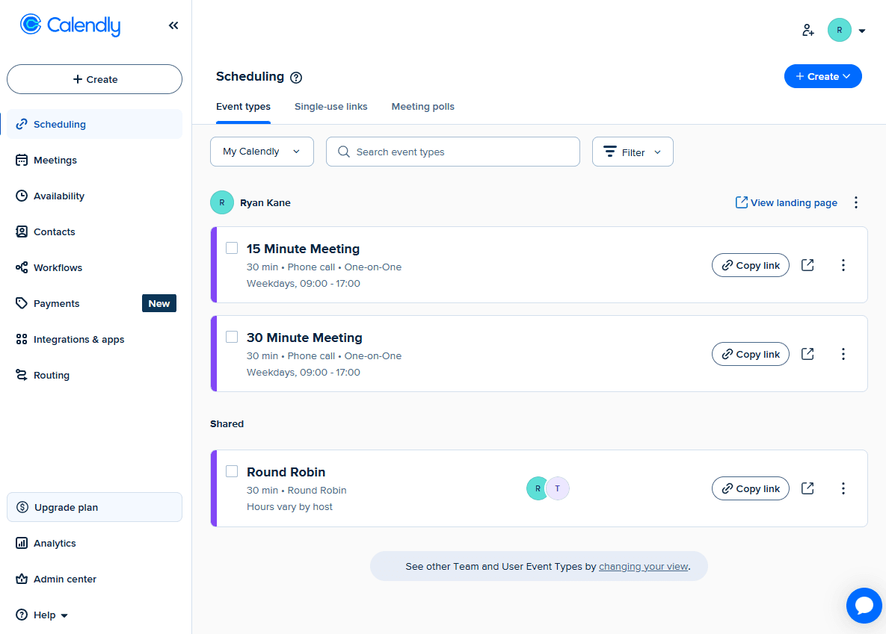Screen dimensions: 886x634
Task: Open Integrations & apps in sidebar
Action: 94,339
